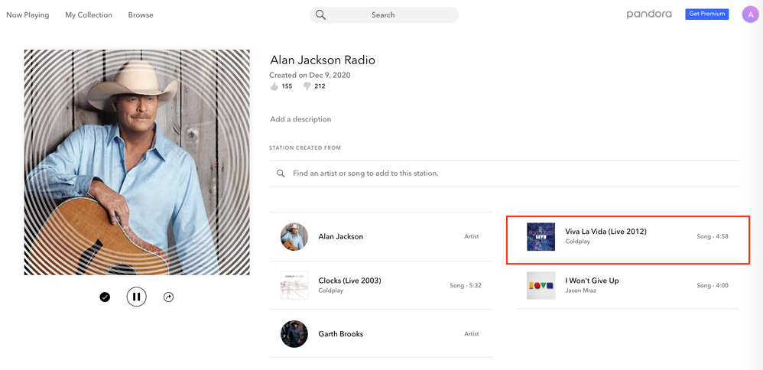Pause the current station playback
Image resolution: width=763 pixels, height=370 pixels.
(x=136, y=297)
